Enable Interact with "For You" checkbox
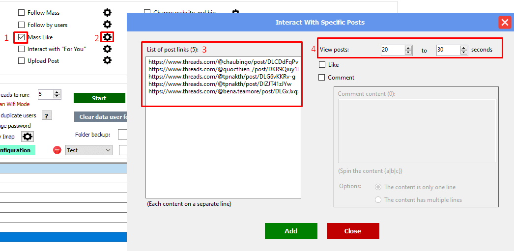Image resolution: width=514 pixels, height=251 pixels. (x=21, y=49)
